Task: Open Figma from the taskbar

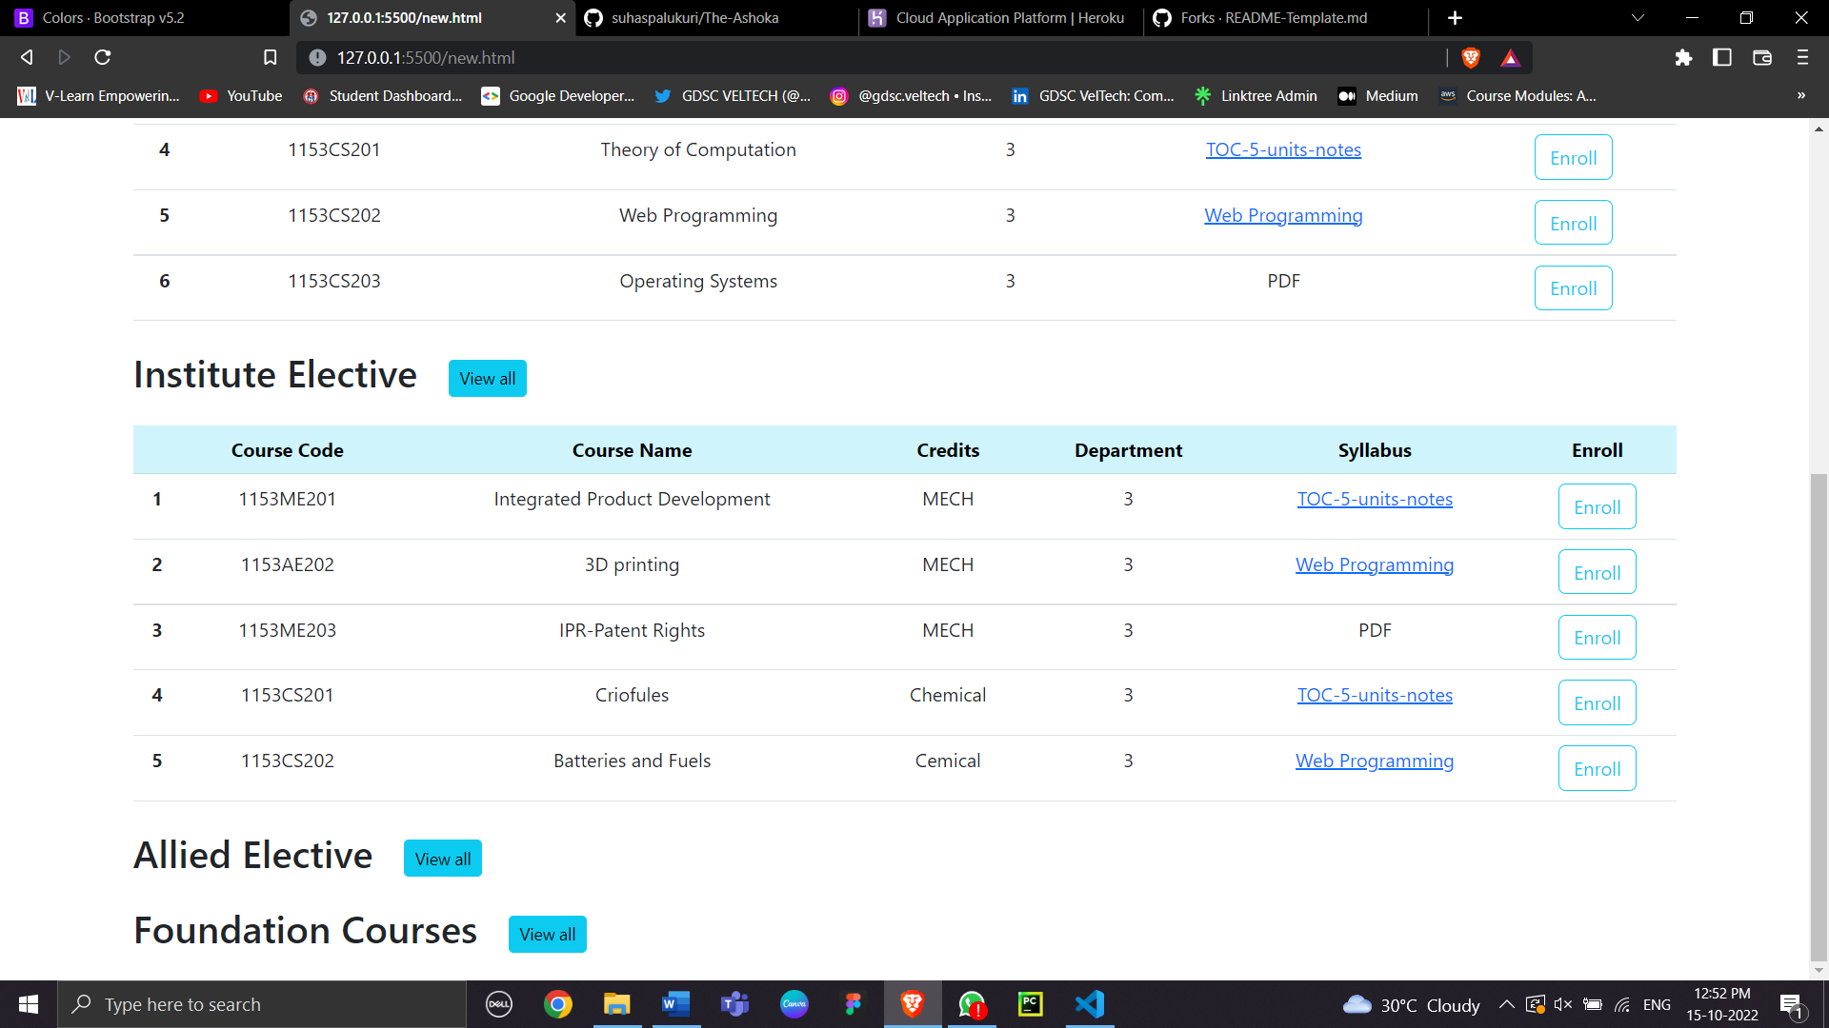Action: click(853, 1003)
